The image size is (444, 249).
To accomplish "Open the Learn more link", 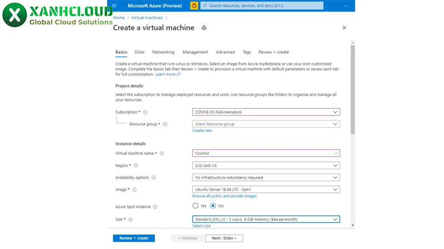I will point(168,74).
